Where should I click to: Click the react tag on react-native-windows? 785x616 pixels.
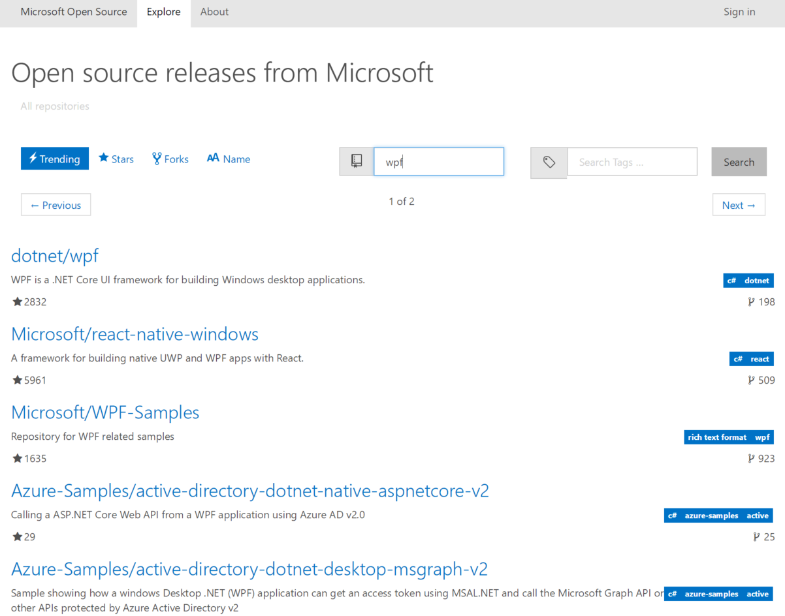tap(760, 359)
